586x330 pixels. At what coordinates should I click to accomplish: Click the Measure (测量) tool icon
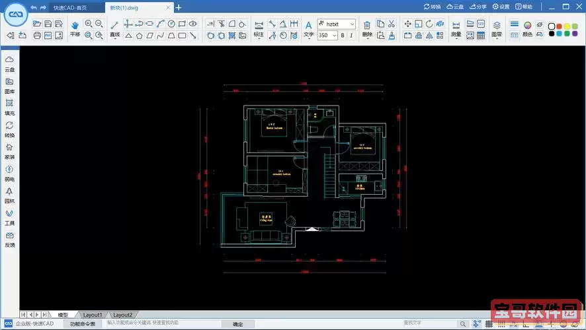tap(456, 26)
